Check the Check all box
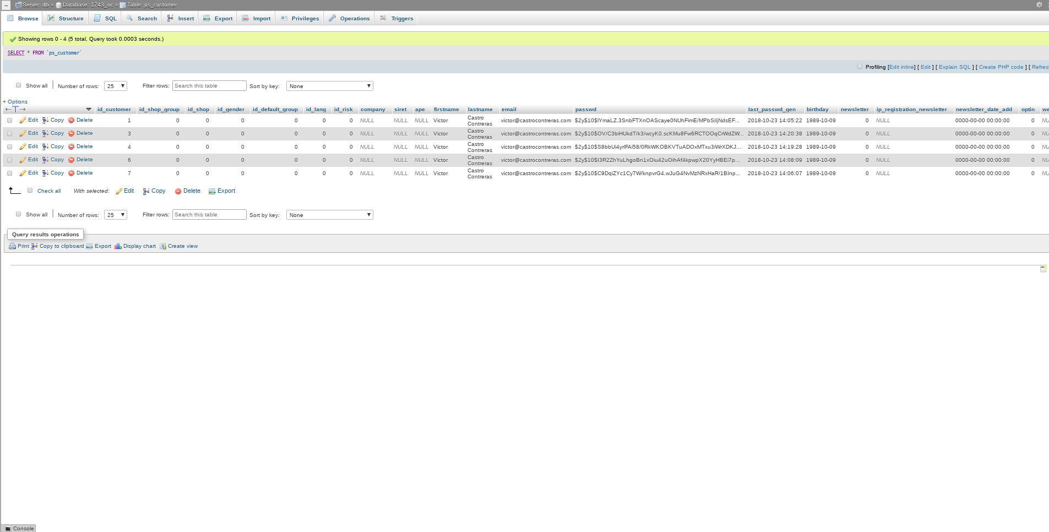Viewport: 1049px width, 532px height. (x=30, y=191)
